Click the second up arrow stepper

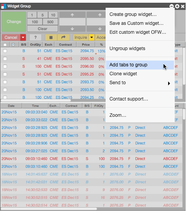[100, 15]
